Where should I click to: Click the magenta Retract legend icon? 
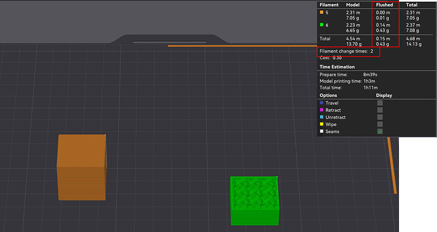pyautogui.click(x=321, y=110)
